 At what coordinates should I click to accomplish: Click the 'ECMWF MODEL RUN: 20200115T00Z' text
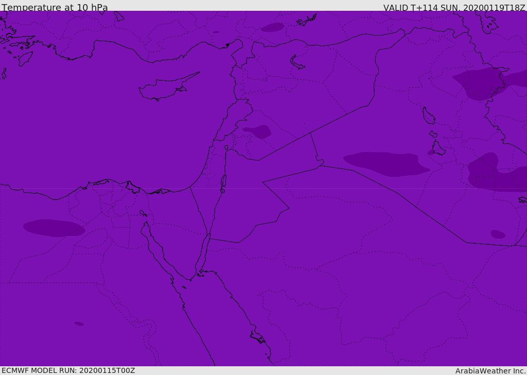pyautogui.click(x=68, y=370)
